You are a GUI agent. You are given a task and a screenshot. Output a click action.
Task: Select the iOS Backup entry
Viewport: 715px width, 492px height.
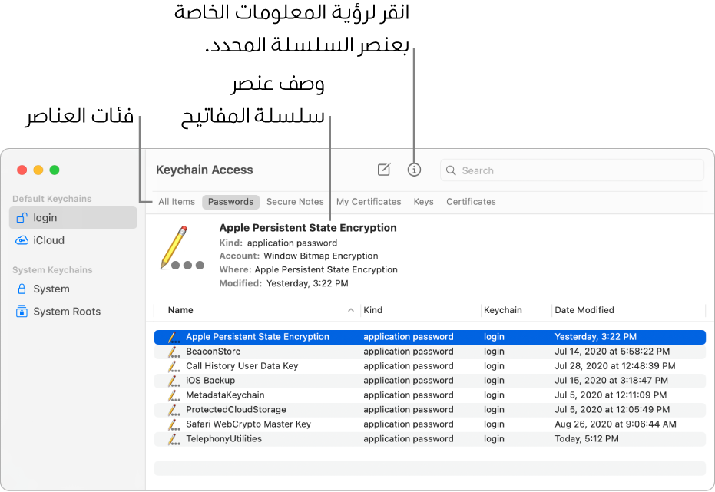point(210,381)
